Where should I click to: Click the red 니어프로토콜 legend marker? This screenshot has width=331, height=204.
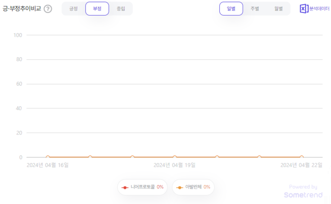click(125, 187)
